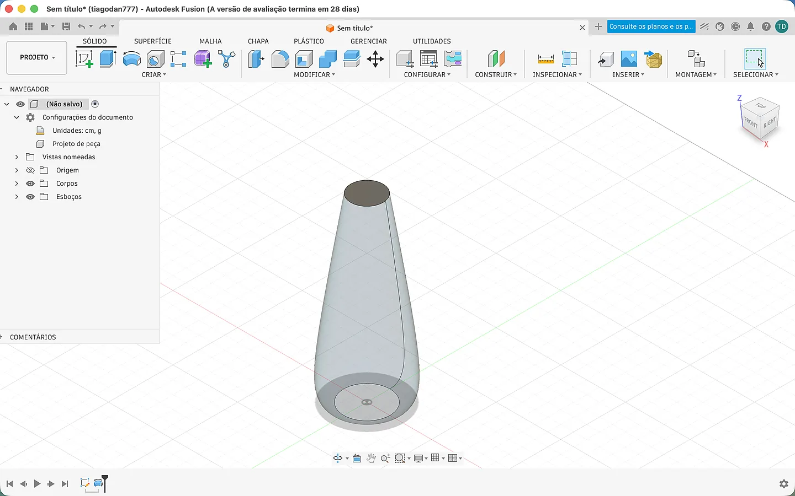Image resolution: width=795 pixels, height=496 pixels.
Task: Switch to the GERENCIAR tab
Action: (x=369, y=41)
